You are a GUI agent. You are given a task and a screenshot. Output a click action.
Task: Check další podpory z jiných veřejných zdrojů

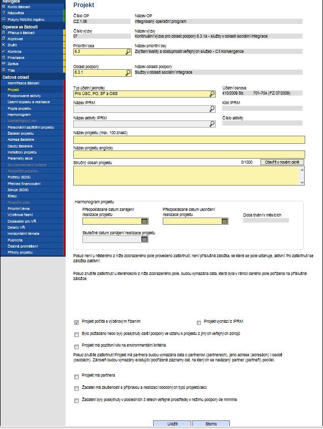[x=76, y=334]
